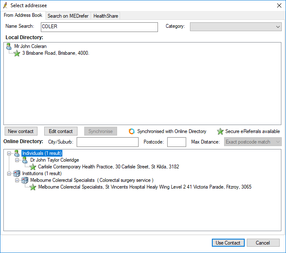This screenshot has height=253, width=286.
Task: Click the pen app icon in the title bar
Action: pos(5,5)
